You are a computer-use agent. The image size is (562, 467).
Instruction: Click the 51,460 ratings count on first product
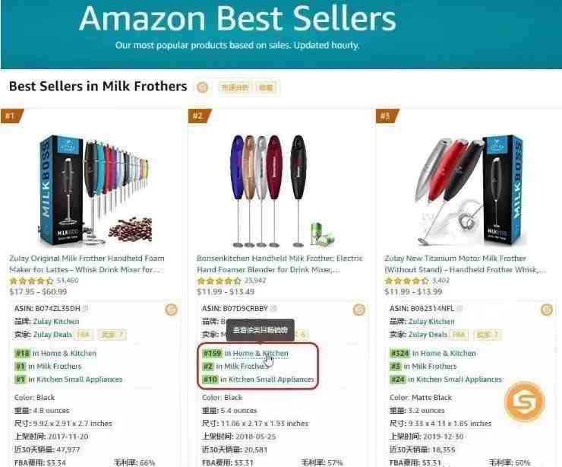pyautogui.click(x=68, y=281)
